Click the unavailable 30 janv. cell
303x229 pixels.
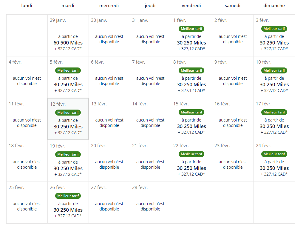pos(109,39)
